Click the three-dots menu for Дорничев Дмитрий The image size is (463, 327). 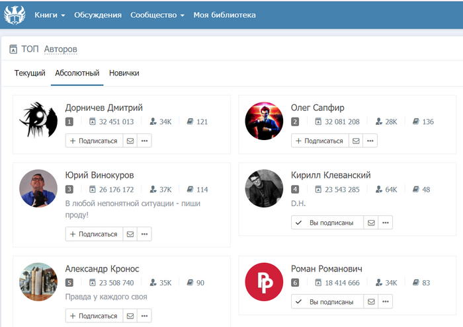pyautogui.click(x=144, y=141)
